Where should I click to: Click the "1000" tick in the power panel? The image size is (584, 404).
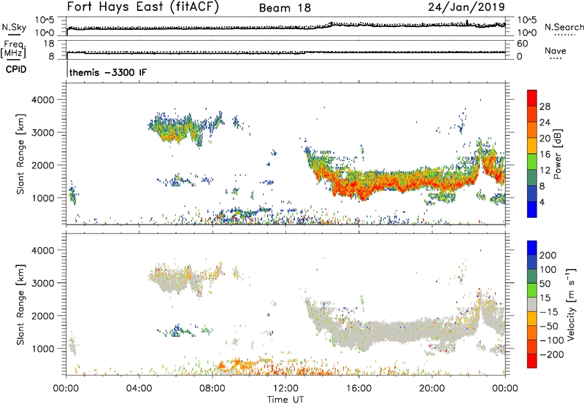tap(43, 198)
